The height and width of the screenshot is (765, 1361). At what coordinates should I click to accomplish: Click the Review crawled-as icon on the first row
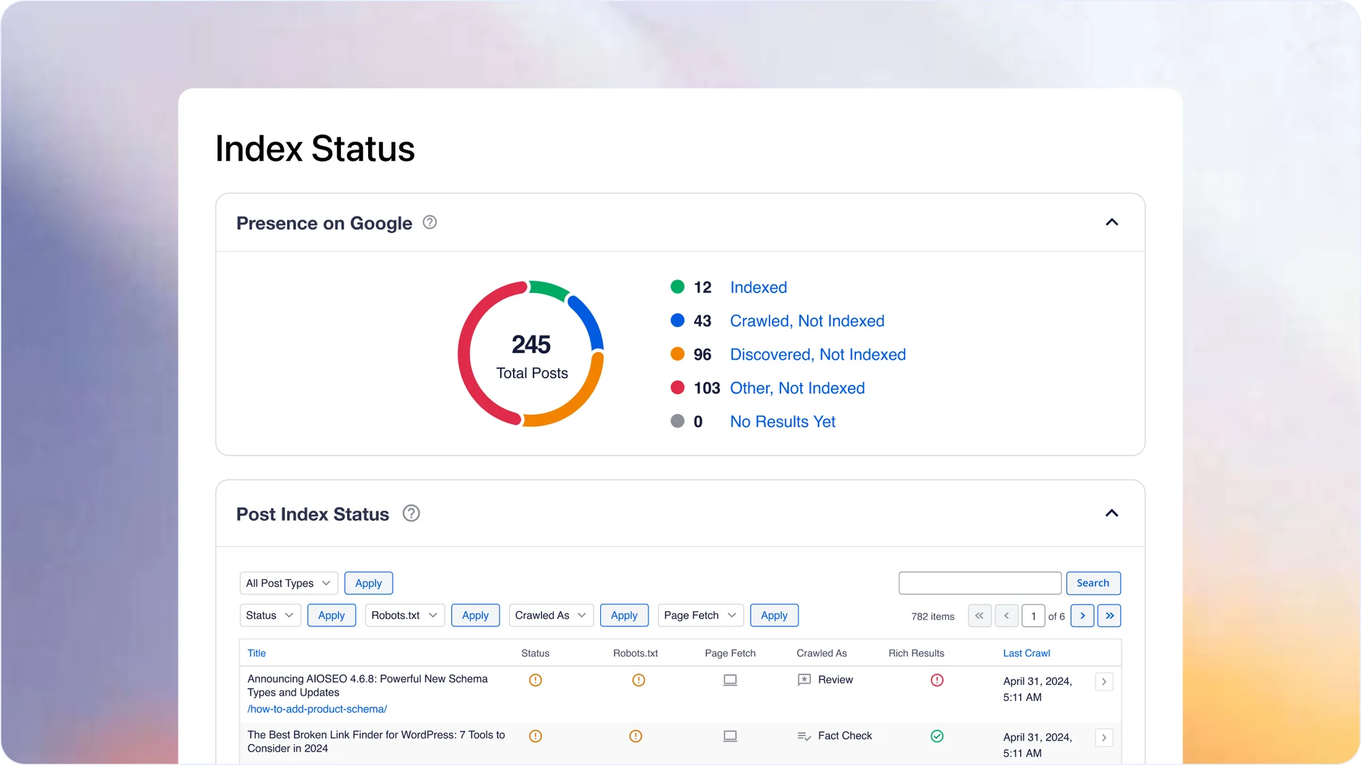[804, 679]
